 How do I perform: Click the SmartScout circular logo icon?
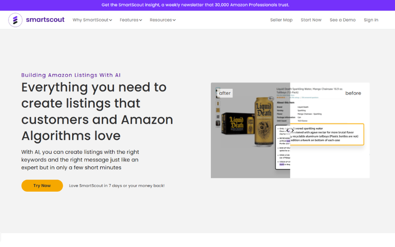(x=15, y=20)
